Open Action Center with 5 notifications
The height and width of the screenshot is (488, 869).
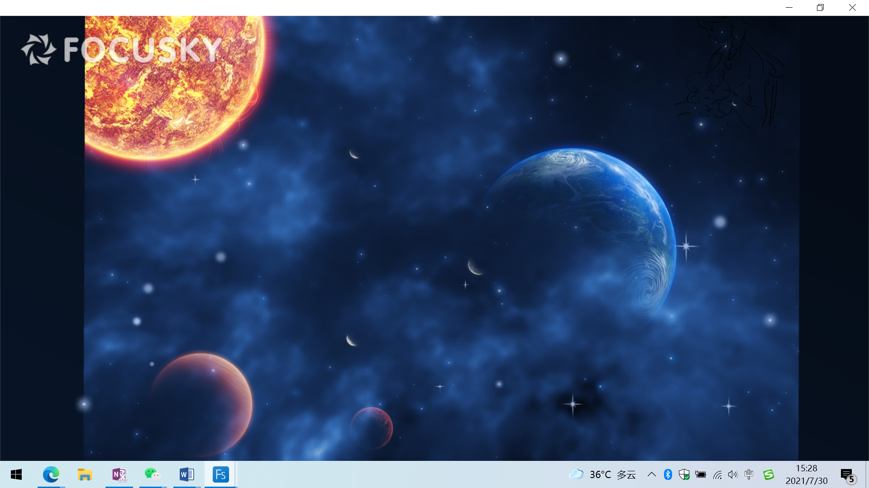click(847, 474)
